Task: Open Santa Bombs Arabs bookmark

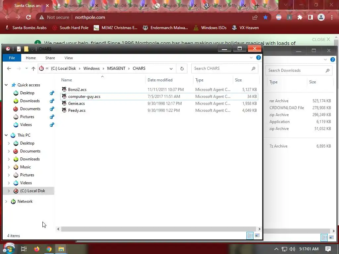Action: pos(26,28)
